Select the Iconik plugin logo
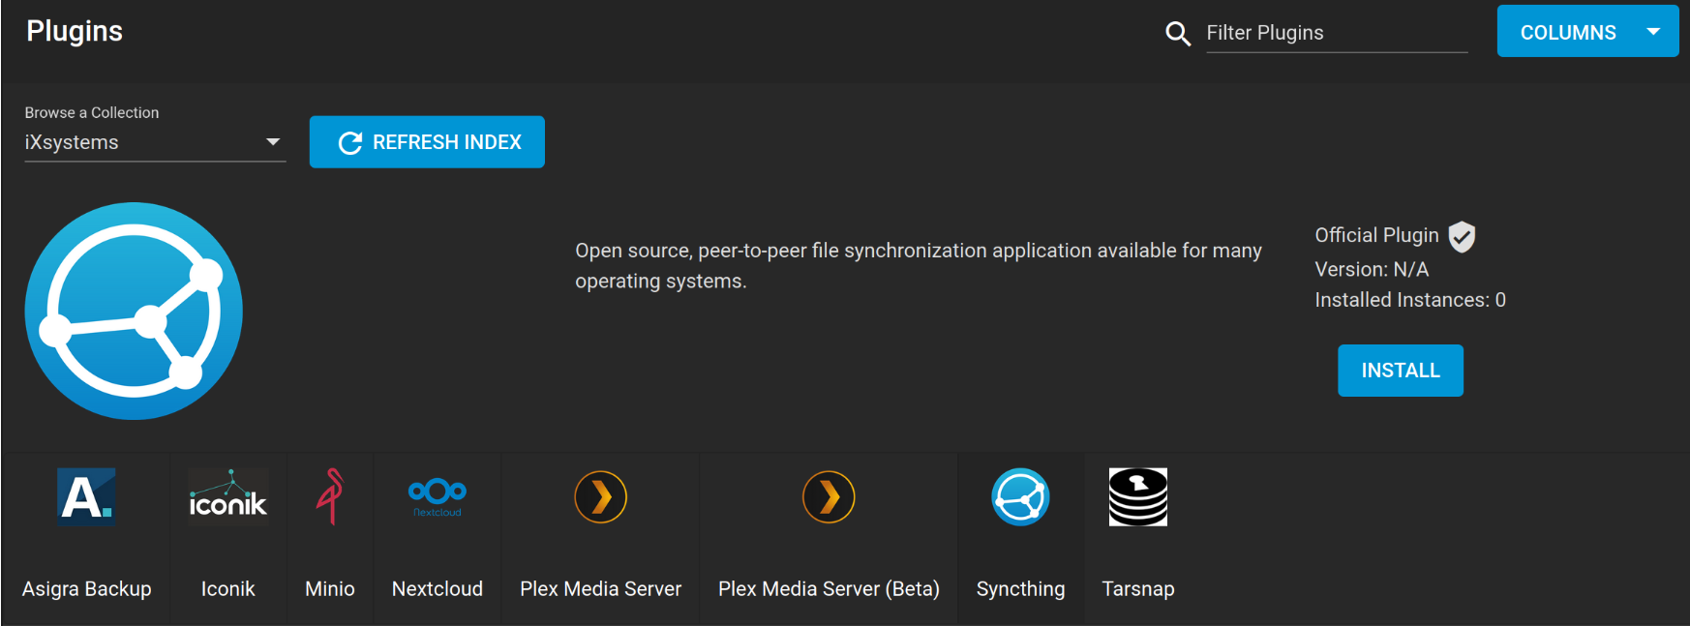Viewport: 1690px width, 626px height. click(227, 496)
